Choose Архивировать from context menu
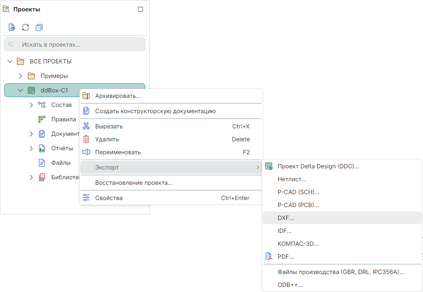Image resolution: width=423 pixels, height=292 pixels. pos(118,96)
